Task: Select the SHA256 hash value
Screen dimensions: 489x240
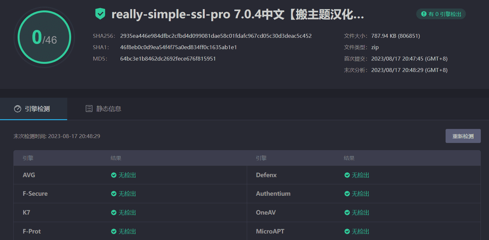Action: pyautogui.click(x=216, y=36)
